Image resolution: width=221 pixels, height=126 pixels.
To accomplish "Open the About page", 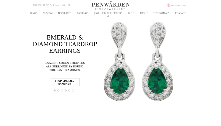I will tap(144, 13).
